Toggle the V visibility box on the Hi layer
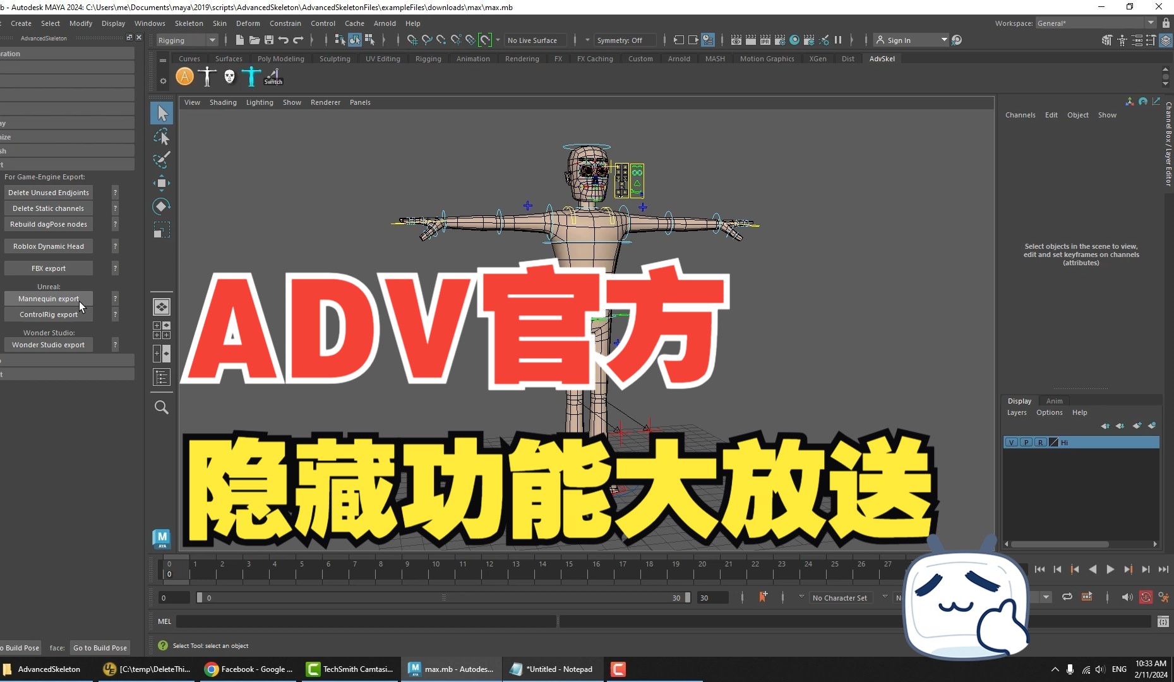 pos(1012,443)
